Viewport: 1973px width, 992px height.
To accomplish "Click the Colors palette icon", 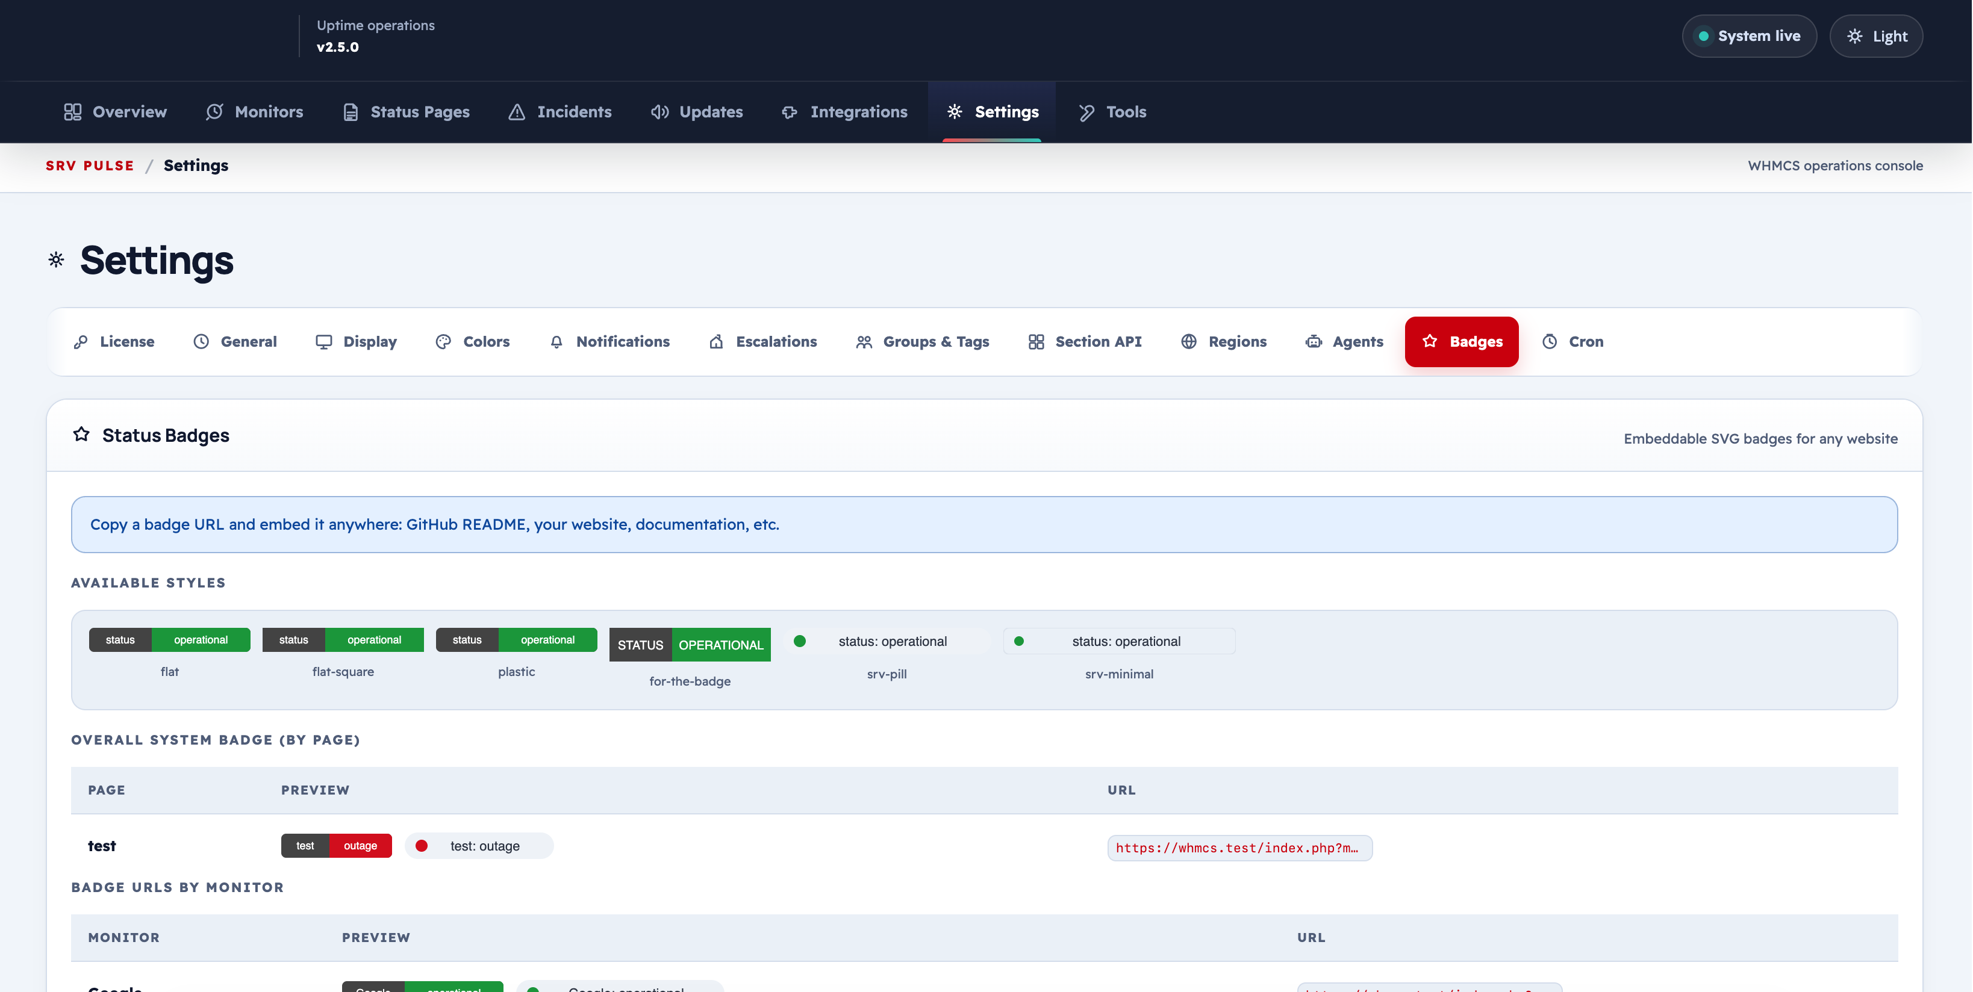I will (x=443, y=341).
